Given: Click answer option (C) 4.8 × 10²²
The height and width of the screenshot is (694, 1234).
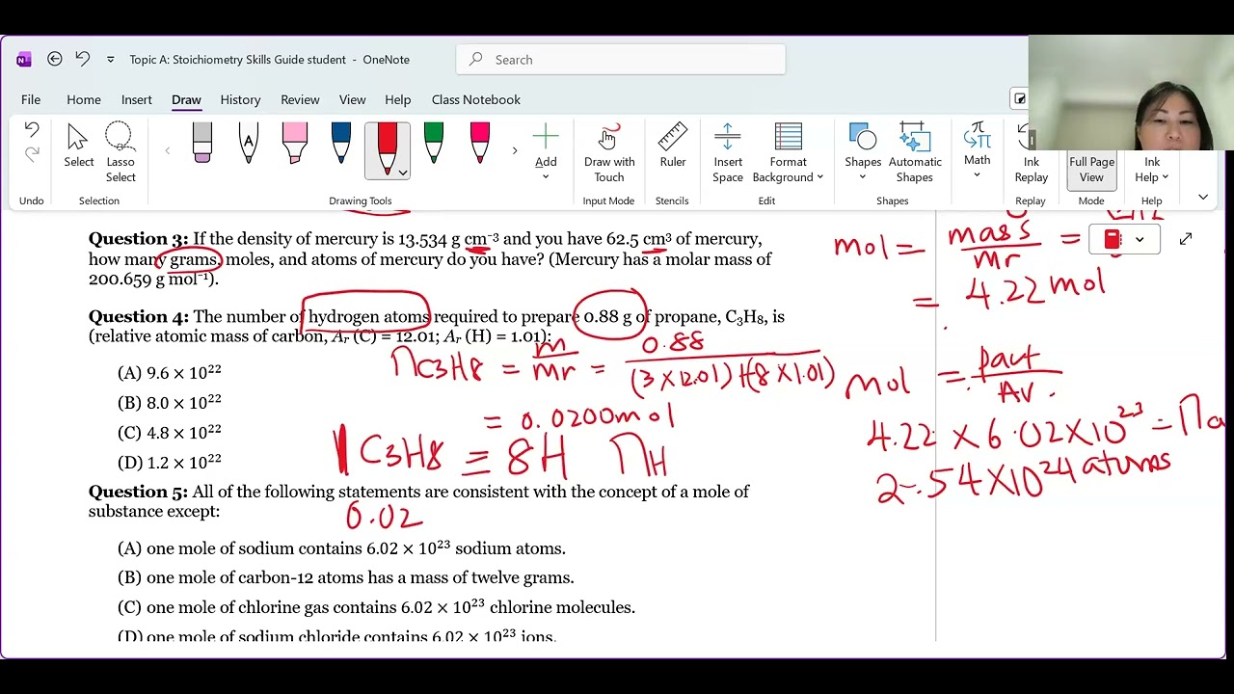Looking at the screenshot, I should (170, 433).
